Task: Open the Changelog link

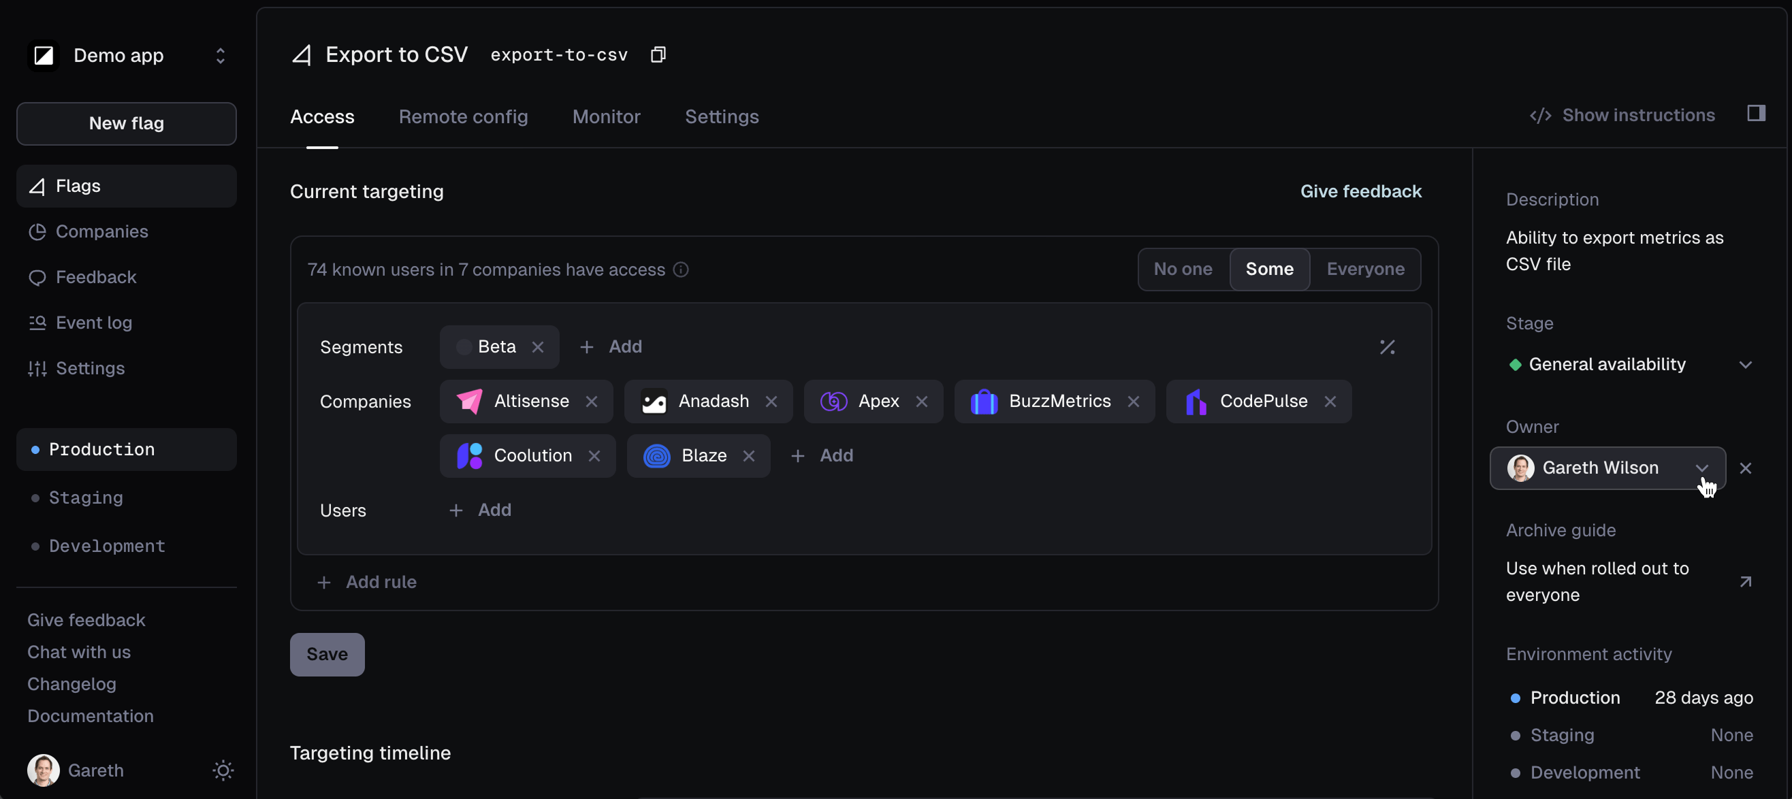Action: point(71,683)
